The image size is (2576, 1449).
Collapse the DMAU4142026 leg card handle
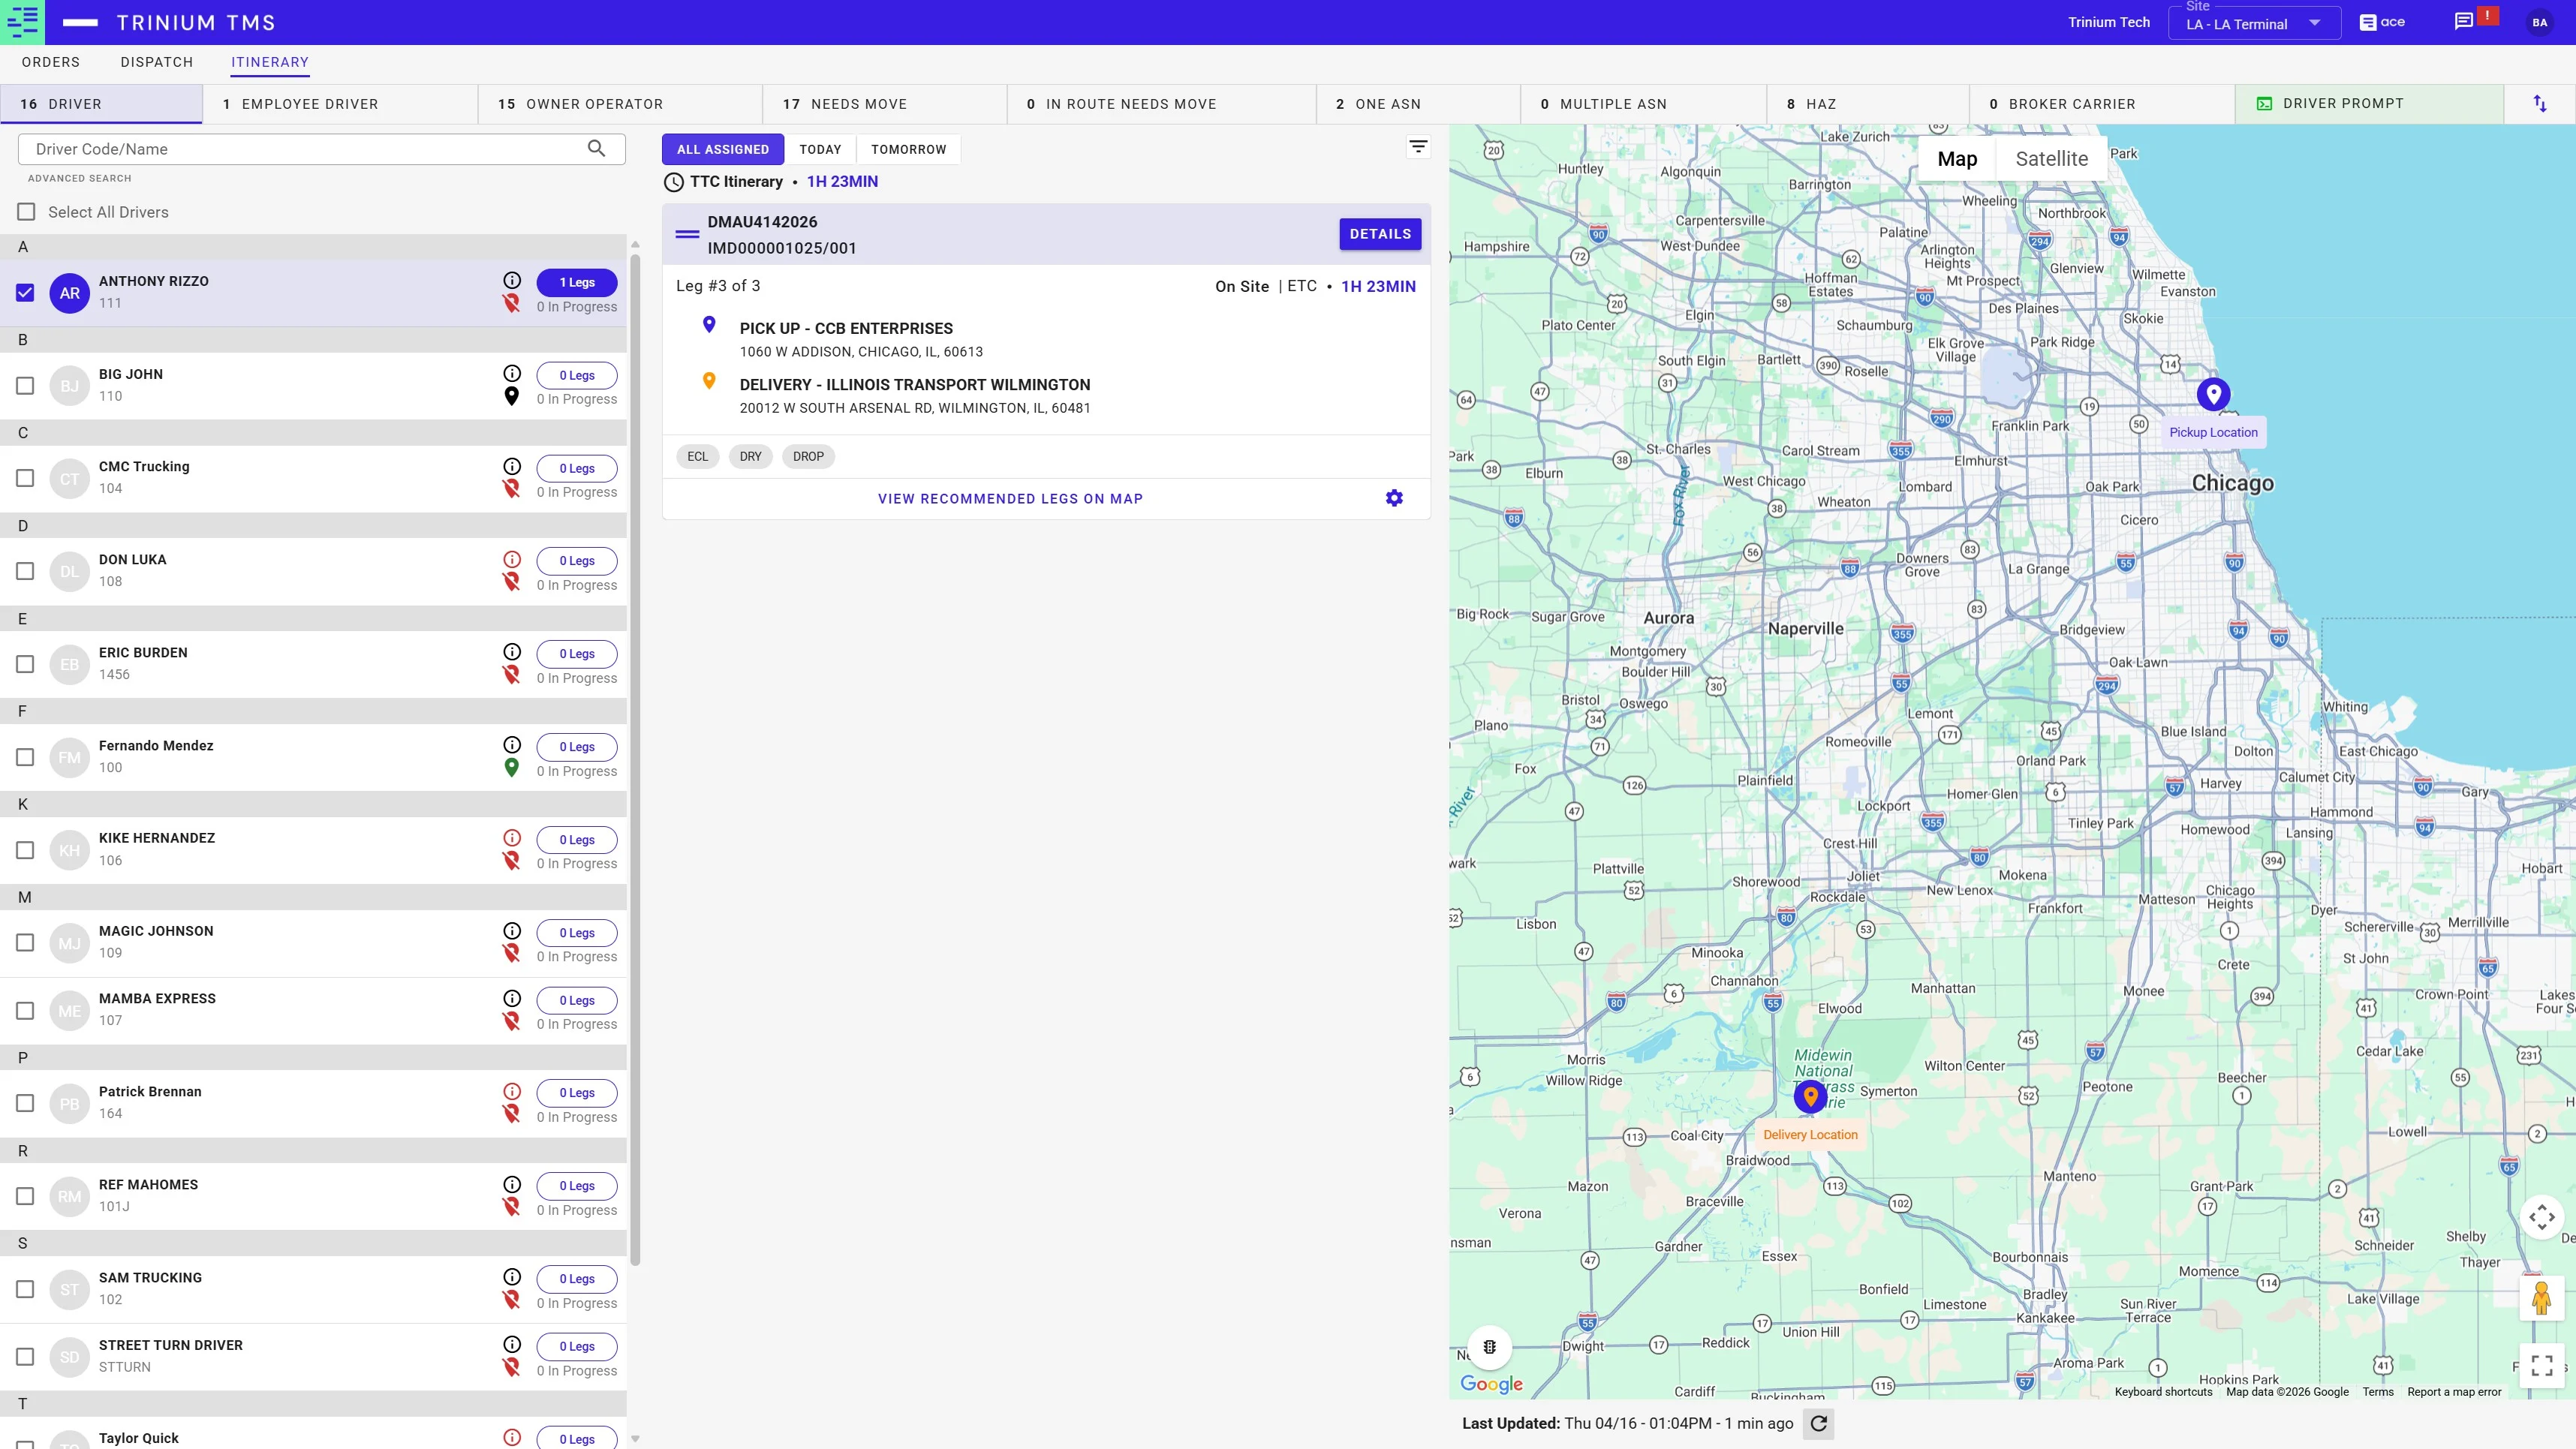coord(687,234)
